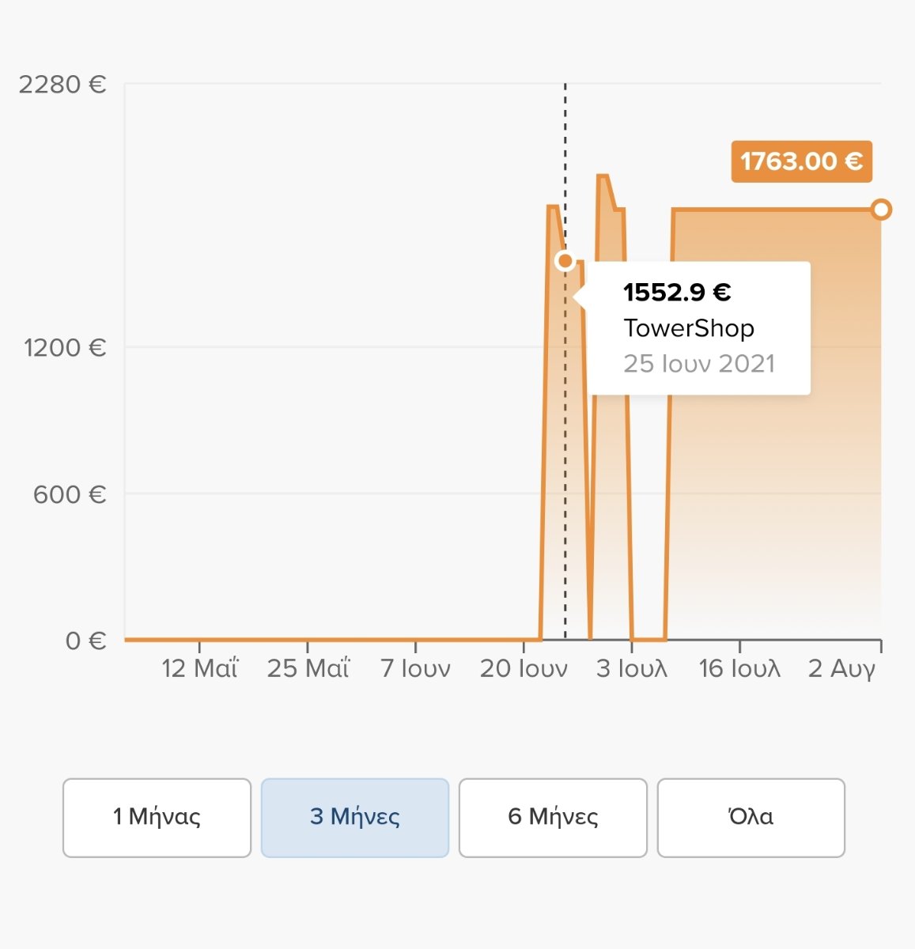The width and height of the screenshot is (915, 949).
Task: Click the 7 Ιουν axis label
Action: [x=416, y=669]
